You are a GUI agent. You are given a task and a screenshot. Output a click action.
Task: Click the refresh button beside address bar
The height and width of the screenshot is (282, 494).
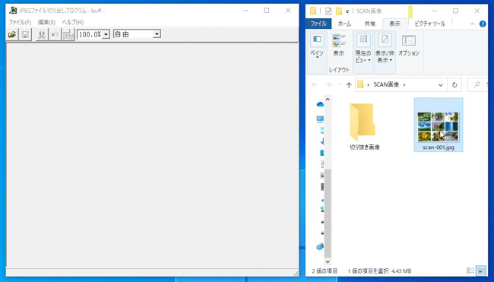click(x=454, y=85)
